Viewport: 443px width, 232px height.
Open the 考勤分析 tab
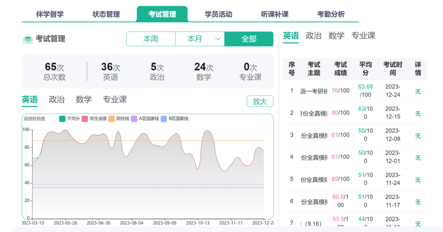pyautogui.click(x=331, y=14)
